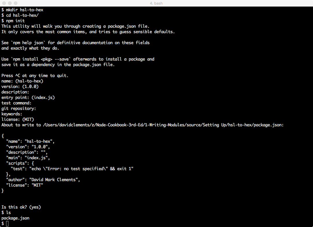The height and width of the screenshot is (227, 313).
Task: Click the 'name: (hsl-to-hex)' prompt line
Action: pos(22,81)
